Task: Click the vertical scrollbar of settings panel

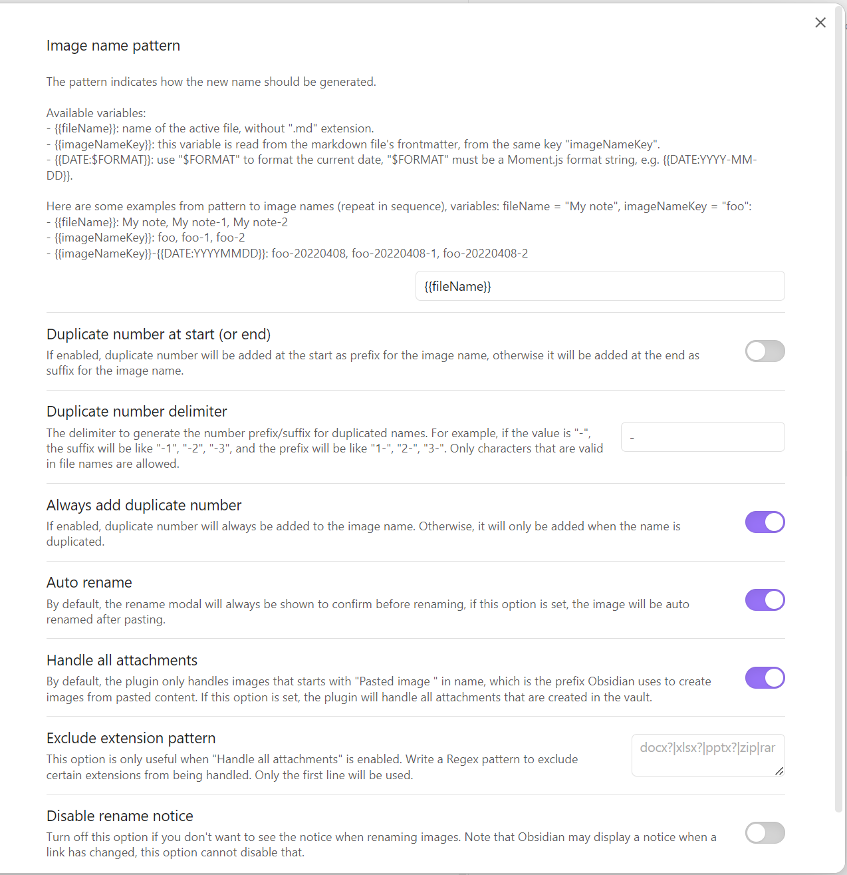Action: coord(838,399)
